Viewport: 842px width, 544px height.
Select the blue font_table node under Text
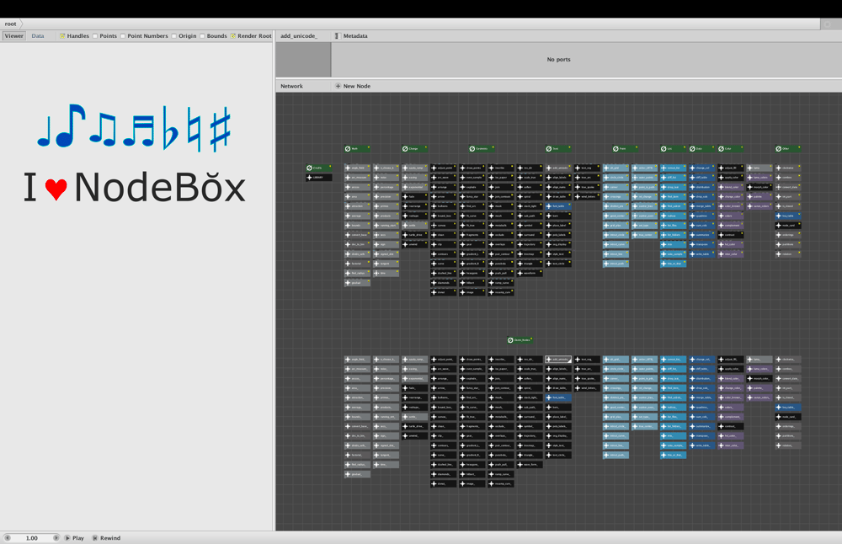pyautogui.click(x=558, y=205)
